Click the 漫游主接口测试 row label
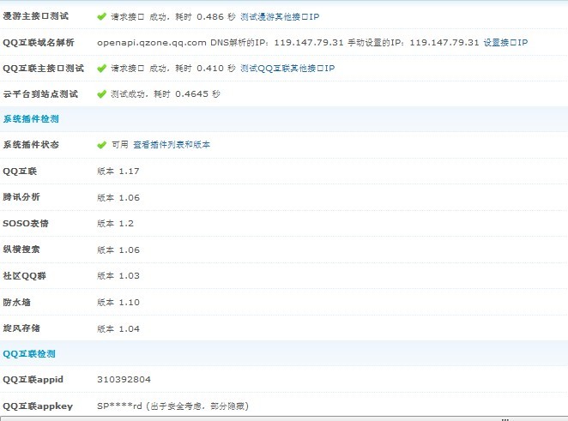This screenshot has width=568, height=421. point(35,16)
